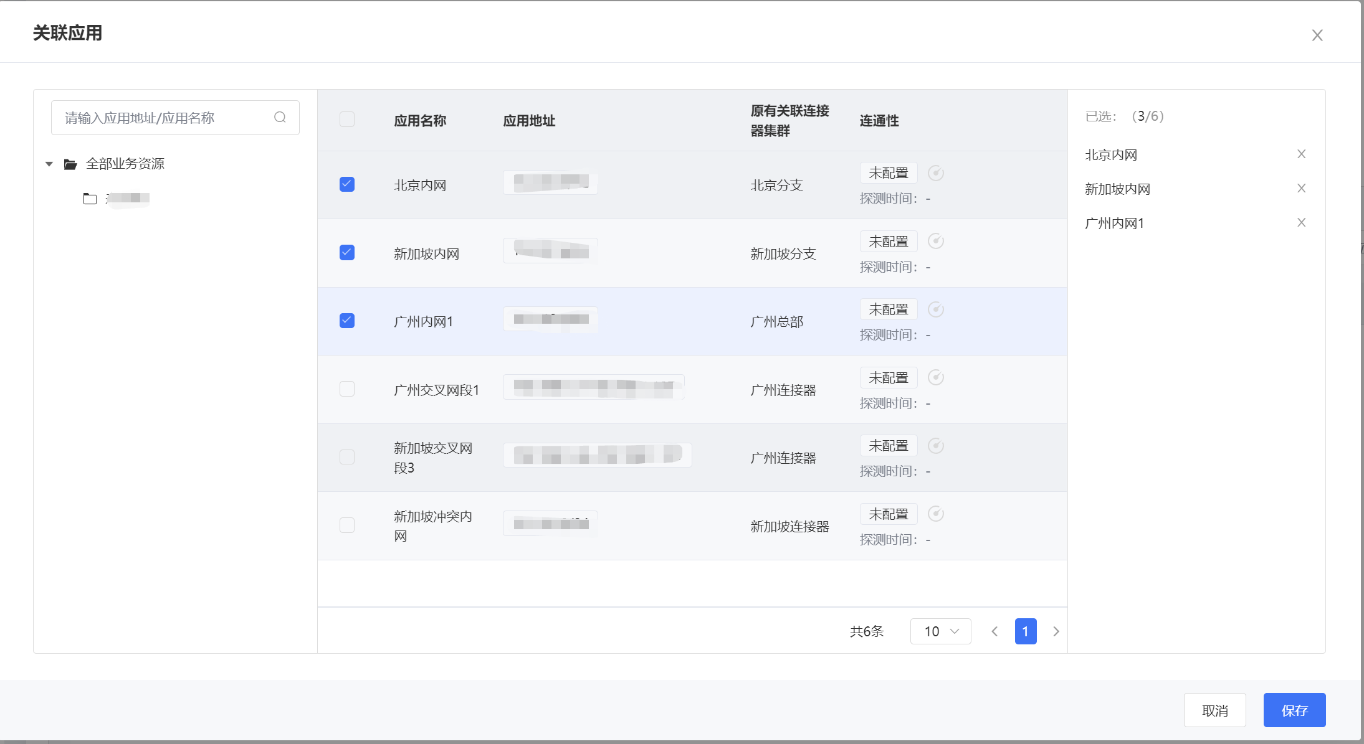Click the 广州总部 cluster cell

click(776, 321)
